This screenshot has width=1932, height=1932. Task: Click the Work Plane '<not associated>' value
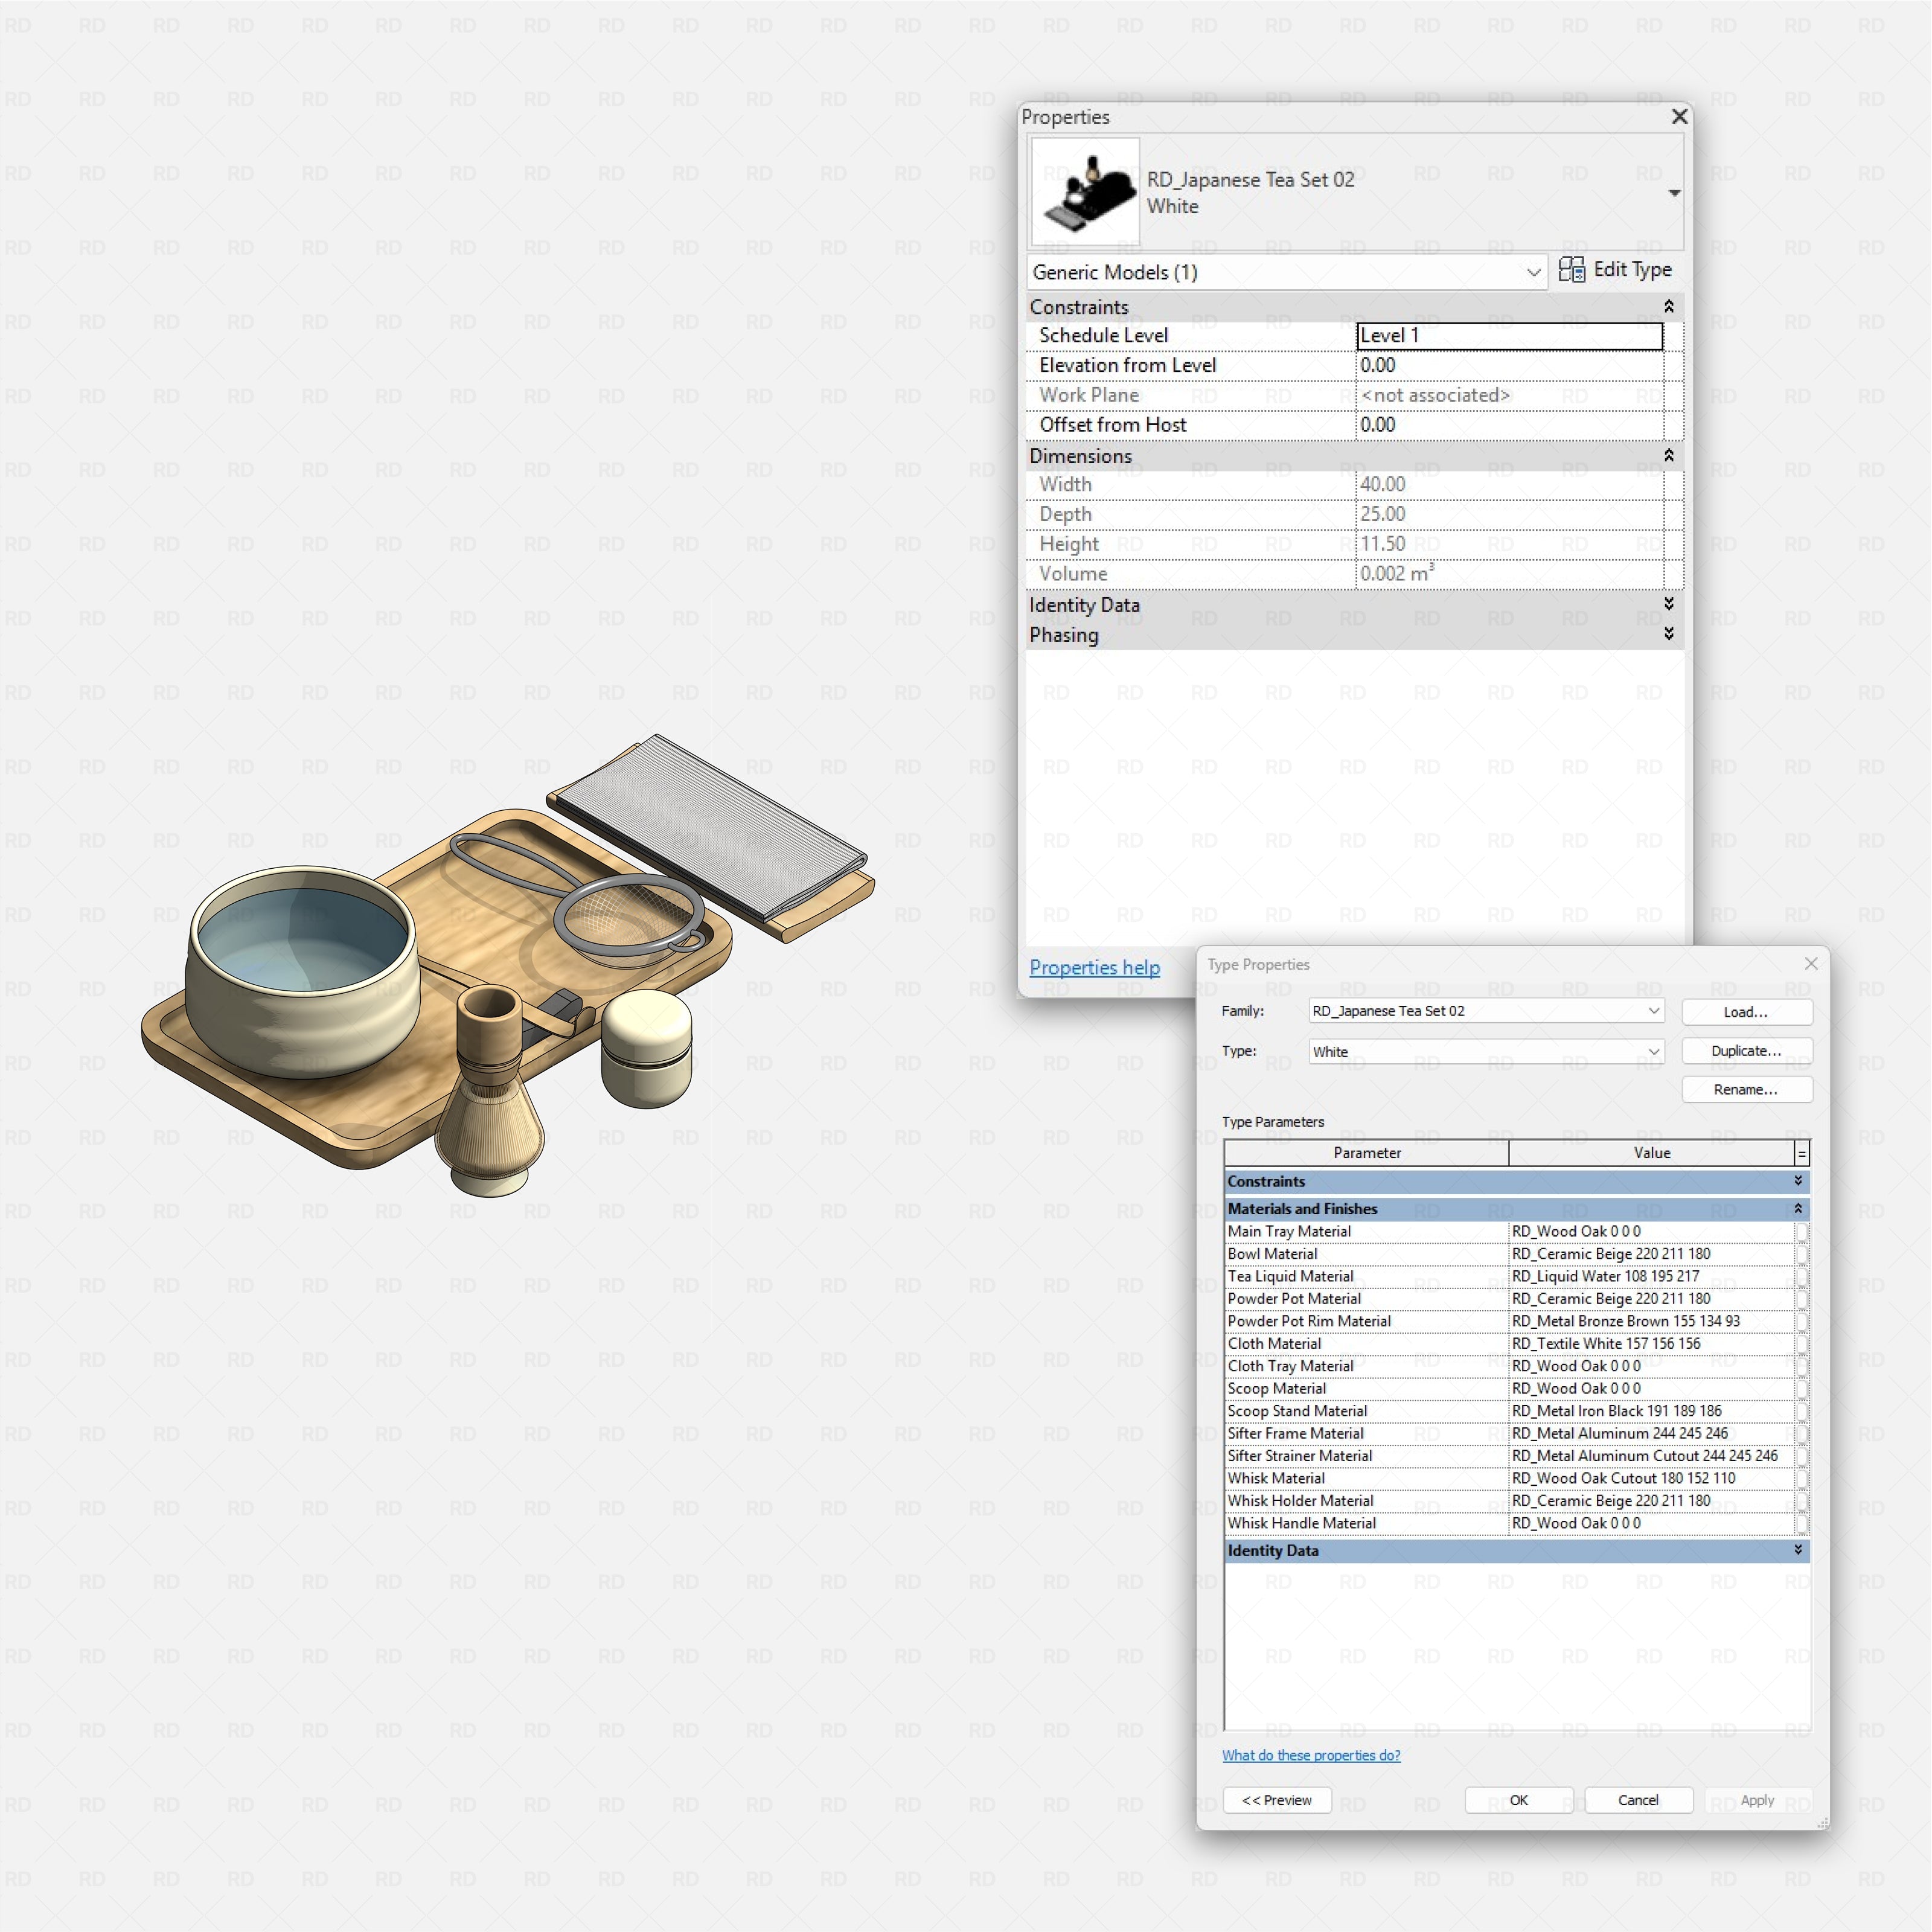point(1510,395)
